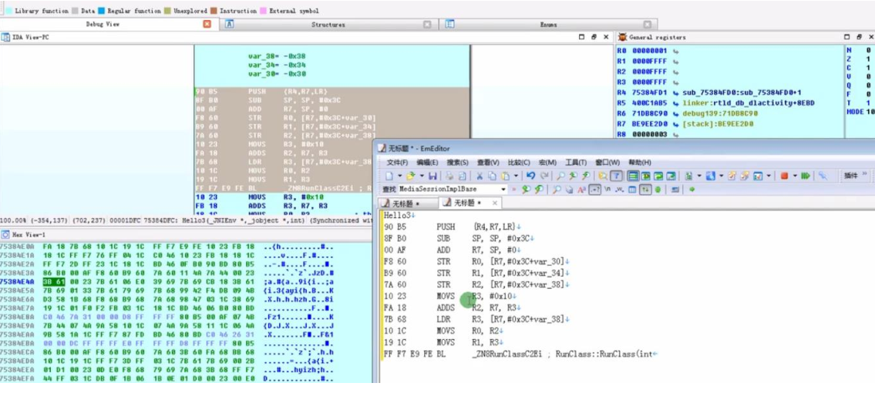Undo the last edit with blue arrow icon
This screenshot has width=875, height=393.
(531, 176)
